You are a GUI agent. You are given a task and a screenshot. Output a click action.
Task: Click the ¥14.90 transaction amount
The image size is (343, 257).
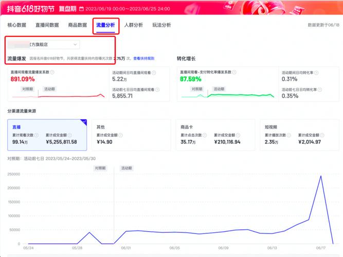pos(104,142)
